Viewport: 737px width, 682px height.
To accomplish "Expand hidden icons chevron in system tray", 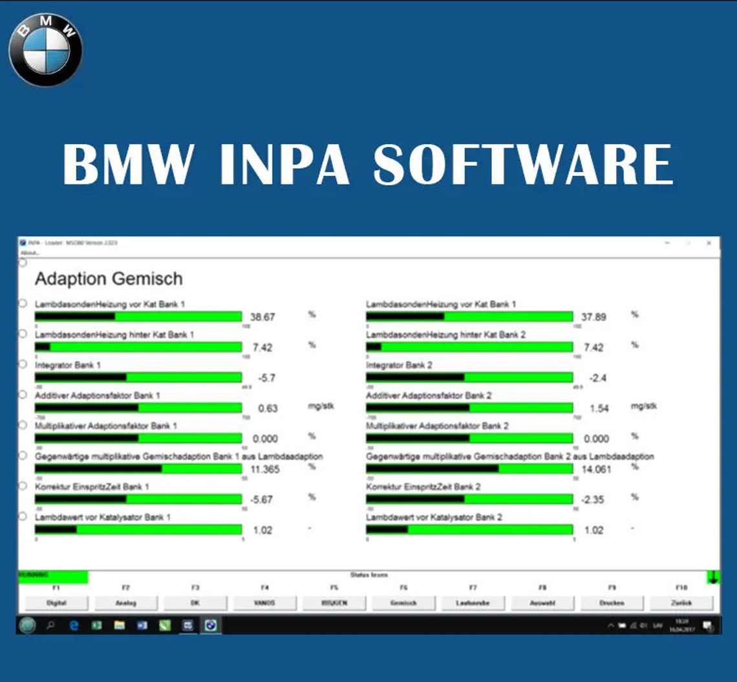I will coord(612,625).
